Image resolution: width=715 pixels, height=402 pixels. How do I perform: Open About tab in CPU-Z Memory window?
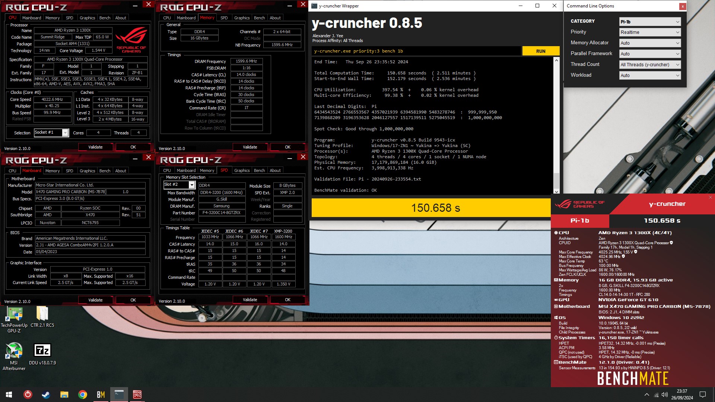[275, 18]
